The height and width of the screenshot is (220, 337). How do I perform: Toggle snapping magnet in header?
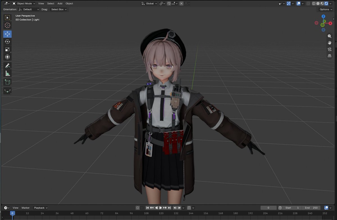169,3
